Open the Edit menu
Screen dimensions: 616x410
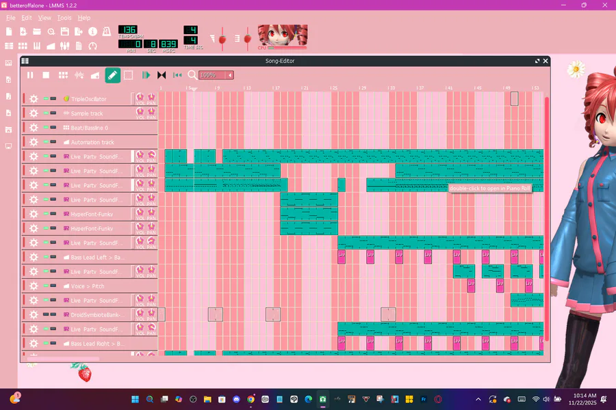27,18
